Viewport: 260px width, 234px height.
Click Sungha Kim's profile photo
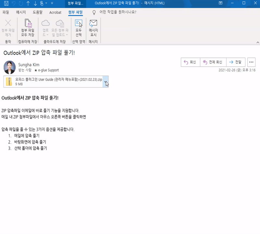pyautogui.click(x=10, y=67)
